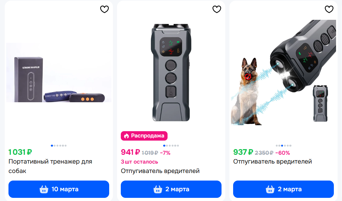Open gray repeller device front-view image
Image resolution: width=342 pixels, height=201 pixels.
(x=171, y=72)
